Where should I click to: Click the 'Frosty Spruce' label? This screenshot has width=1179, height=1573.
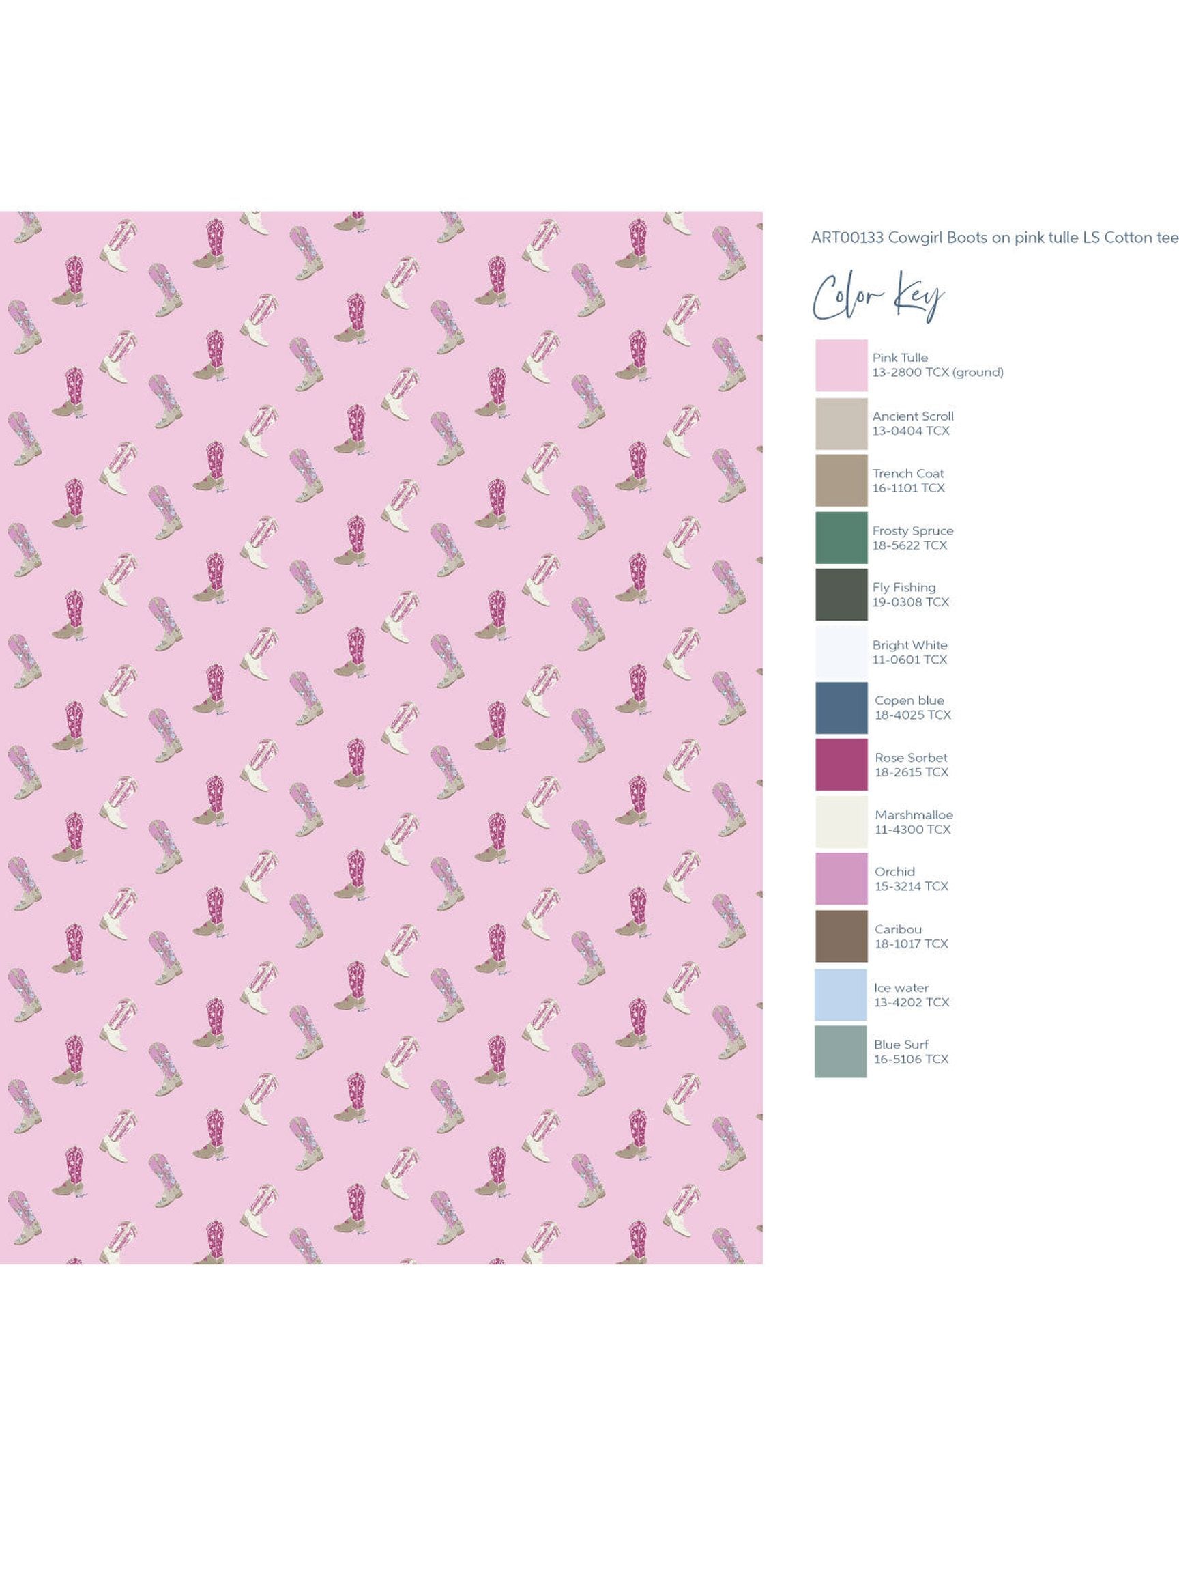(912, 531)
